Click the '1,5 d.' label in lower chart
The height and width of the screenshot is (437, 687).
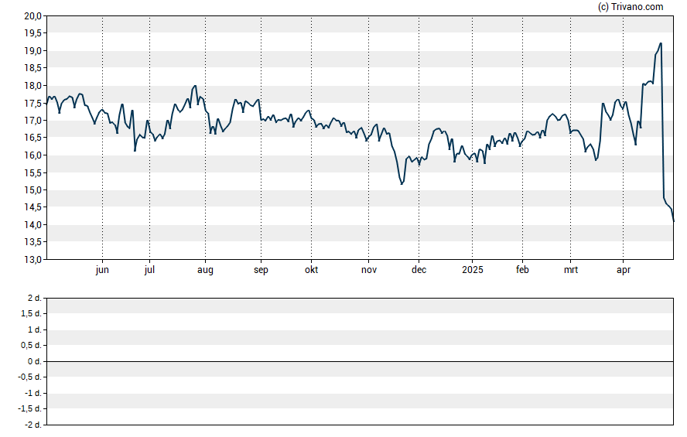point(31,313)
